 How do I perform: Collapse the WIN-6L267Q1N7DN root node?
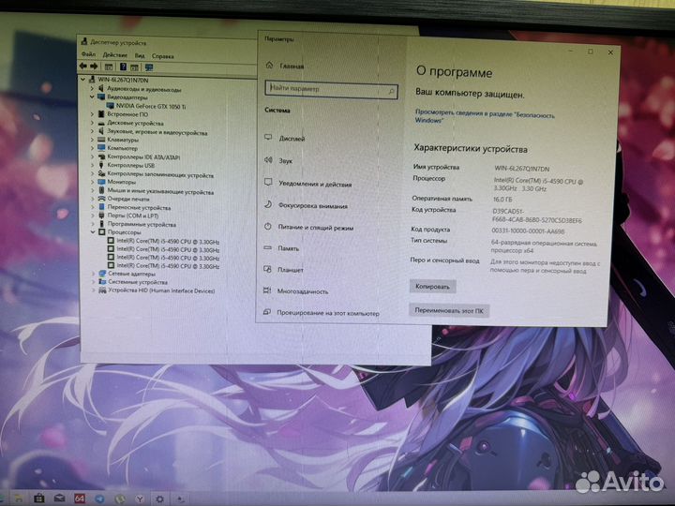[x=83, y=79]
